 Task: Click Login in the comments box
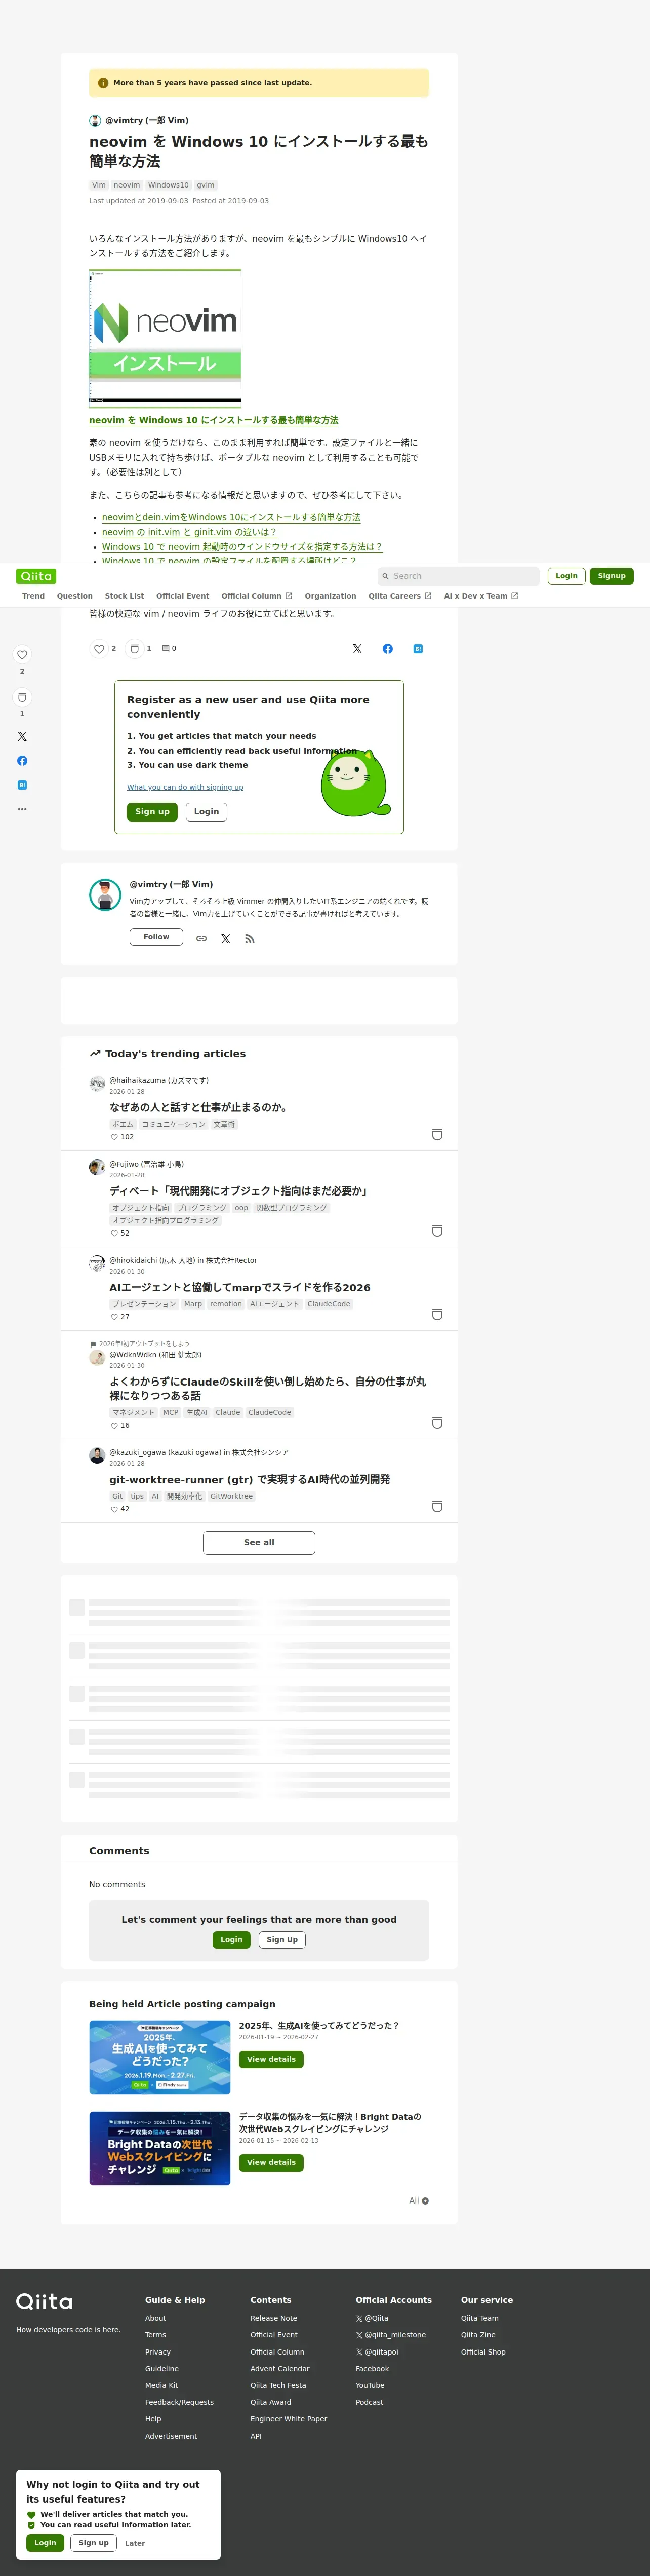(232, 1939)
